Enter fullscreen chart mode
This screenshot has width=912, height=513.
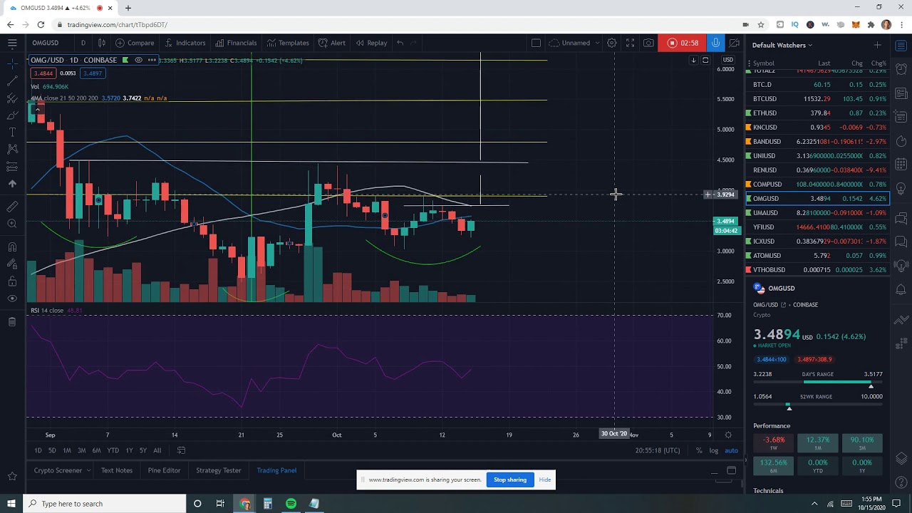(x=630, y=43)
